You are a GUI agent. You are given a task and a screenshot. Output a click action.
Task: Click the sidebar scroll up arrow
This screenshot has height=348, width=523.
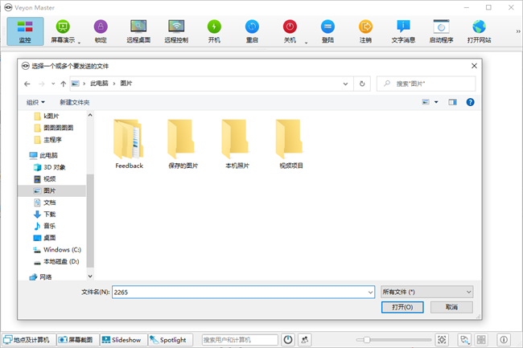[x=90, y=115]
